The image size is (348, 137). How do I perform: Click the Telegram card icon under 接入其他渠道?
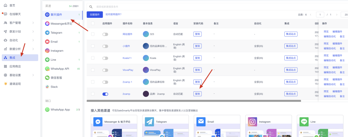149,122
